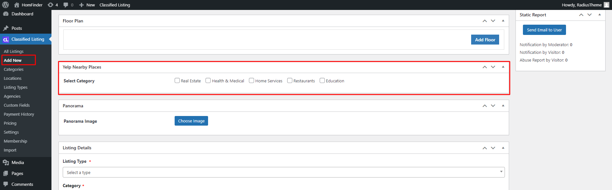Click the user avatar next to Howdy, RadiusTheme
Image resolution: width=612 pixels, height=190 pixels.
[607, 5]
